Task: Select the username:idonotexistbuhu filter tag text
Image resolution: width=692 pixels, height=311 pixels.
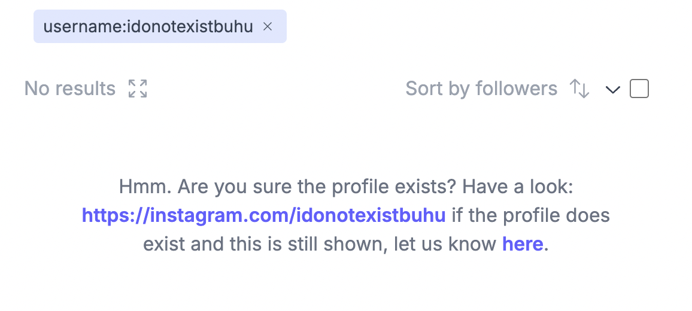Action: coord(148,27)
